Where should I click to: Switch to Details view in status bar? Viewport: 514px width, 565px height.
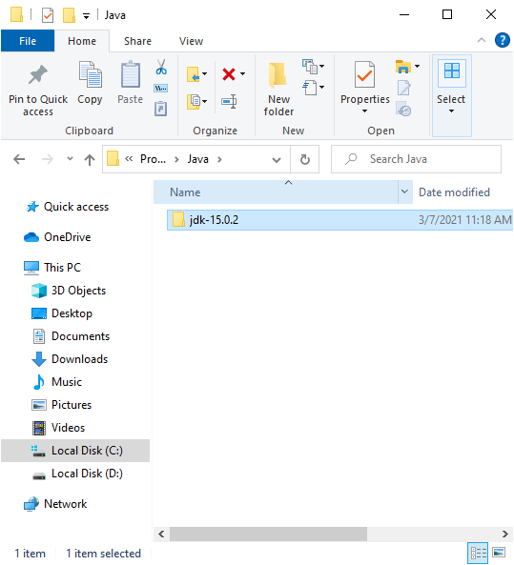479,553
